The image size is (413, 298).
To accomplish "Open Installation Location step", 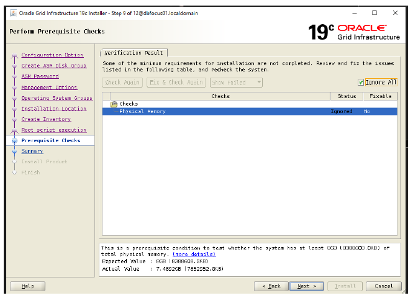I will [54, 109].
